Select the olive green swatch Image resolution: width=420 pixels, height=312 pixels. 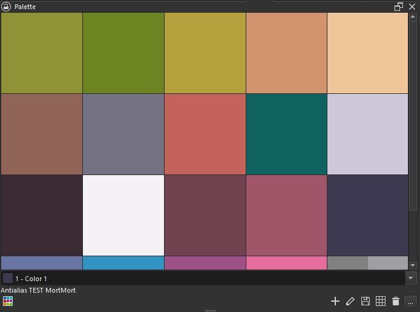(42, 53)
